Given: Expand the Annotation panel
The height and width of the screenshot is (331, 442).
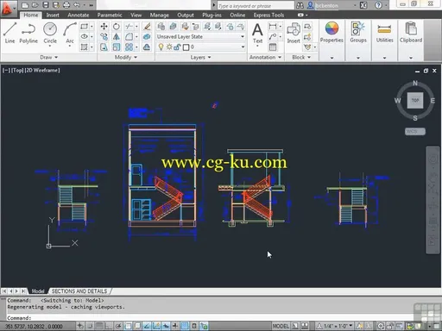Looking at the screenshot, I should (x=265, y=57).
